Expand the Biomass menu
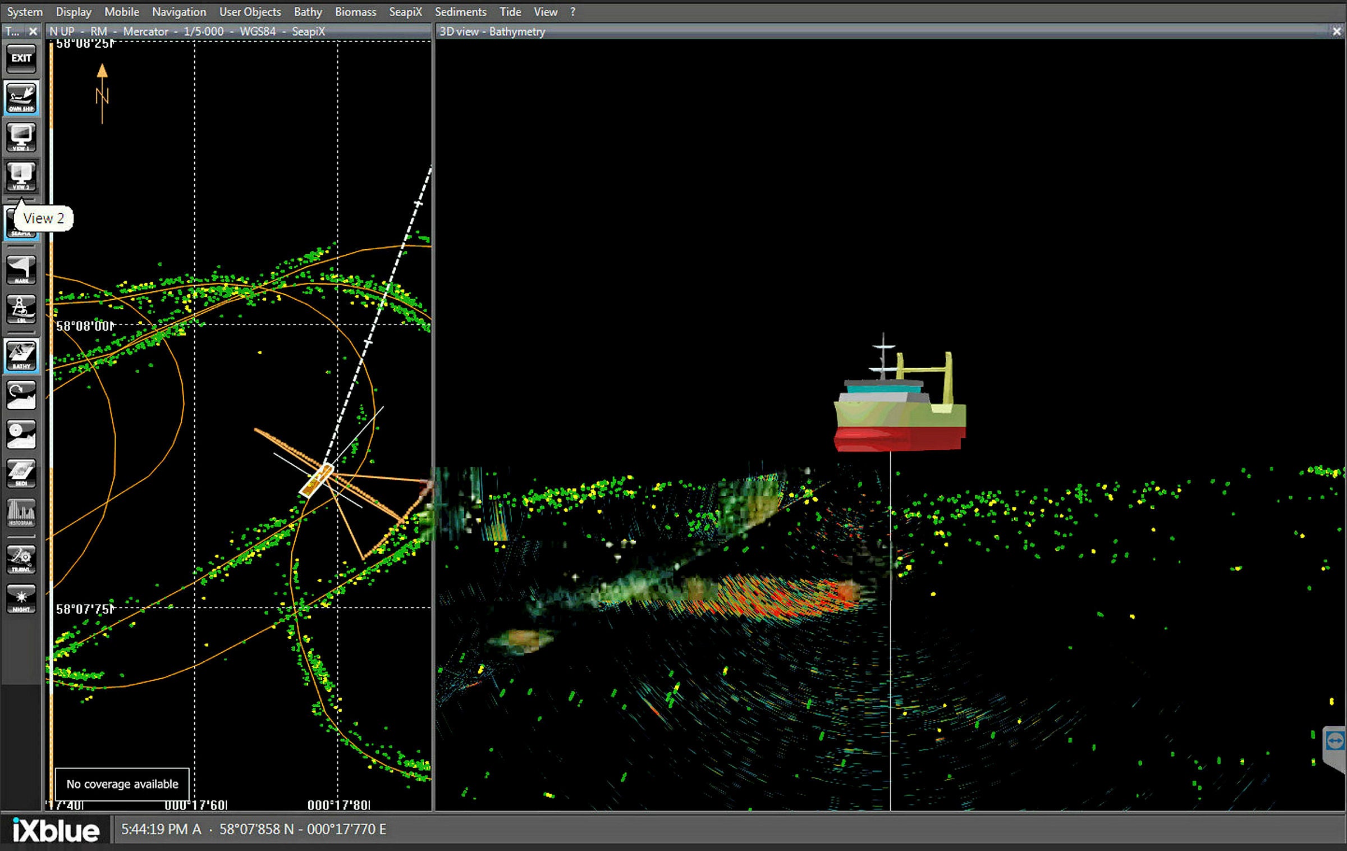 click(355, 12)
